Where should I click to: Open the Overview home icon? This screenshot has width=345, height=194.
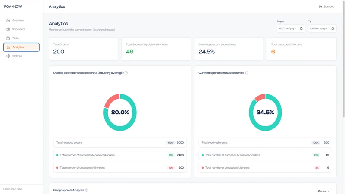8,20
